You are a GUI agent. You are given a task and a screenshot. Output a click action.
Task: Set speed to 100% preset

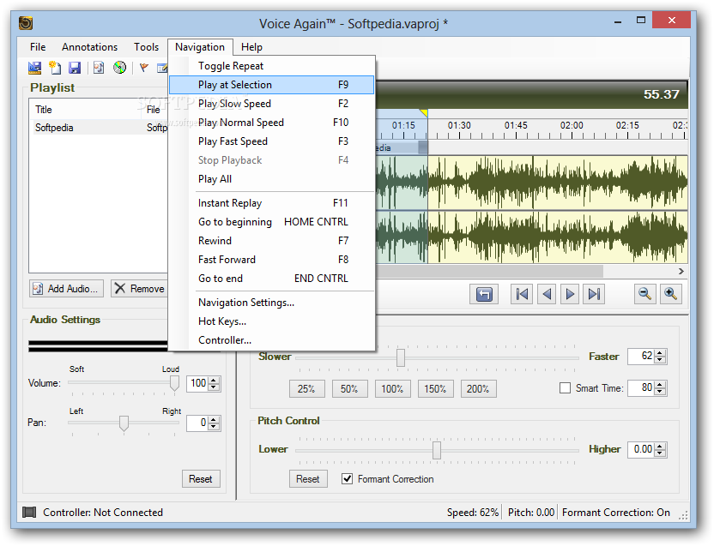coord(392,388)
